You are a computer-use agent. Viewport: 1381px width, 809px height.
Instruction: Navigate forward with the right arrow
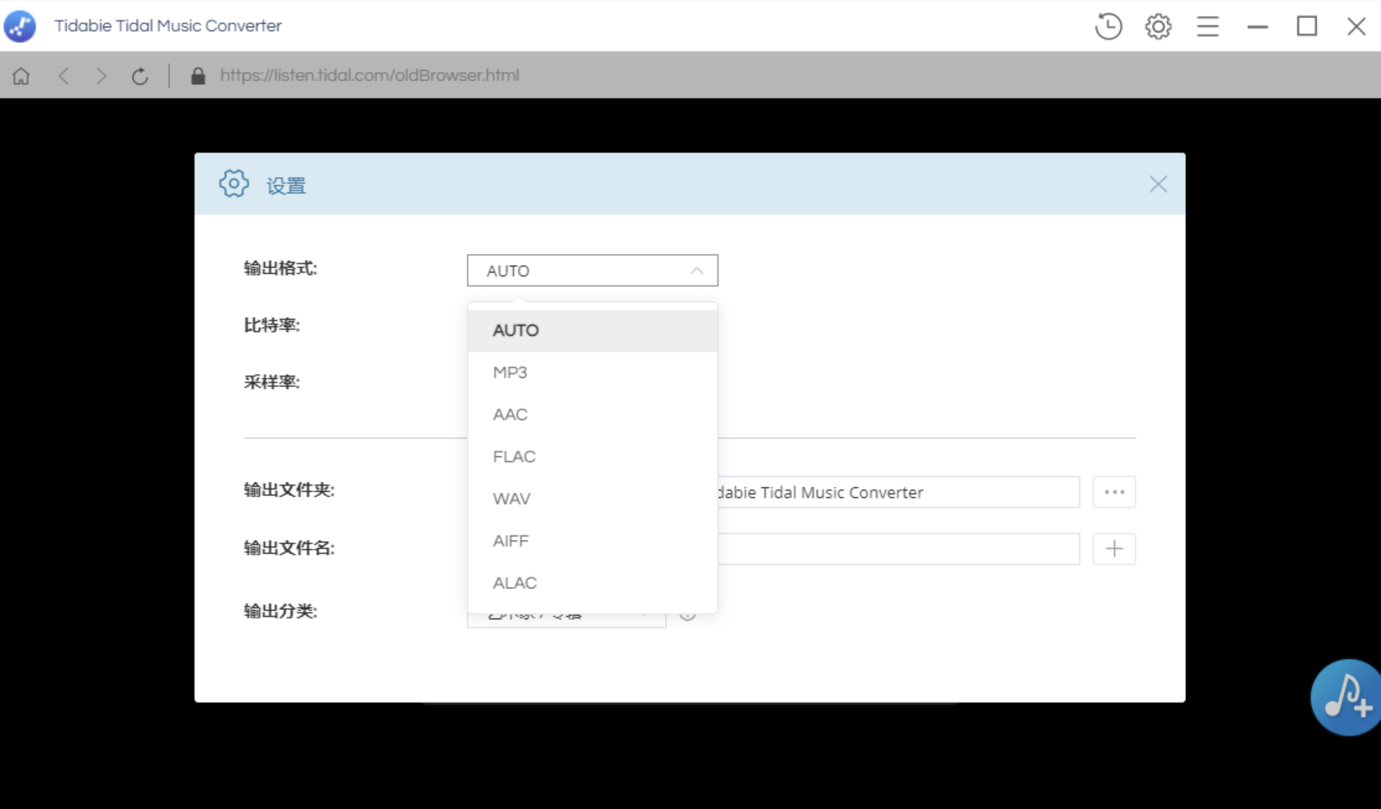pyautogui.click(x=101, y=76)
